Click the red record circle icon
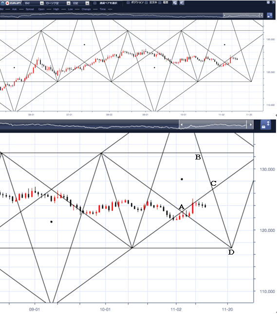The image size is (277, 314). pos(7,3)
